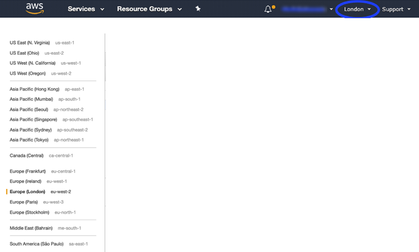The height and width of the screenshot is (252, 419).
Task: Click the ap-east-1 region code
Action: coord(74,89)
